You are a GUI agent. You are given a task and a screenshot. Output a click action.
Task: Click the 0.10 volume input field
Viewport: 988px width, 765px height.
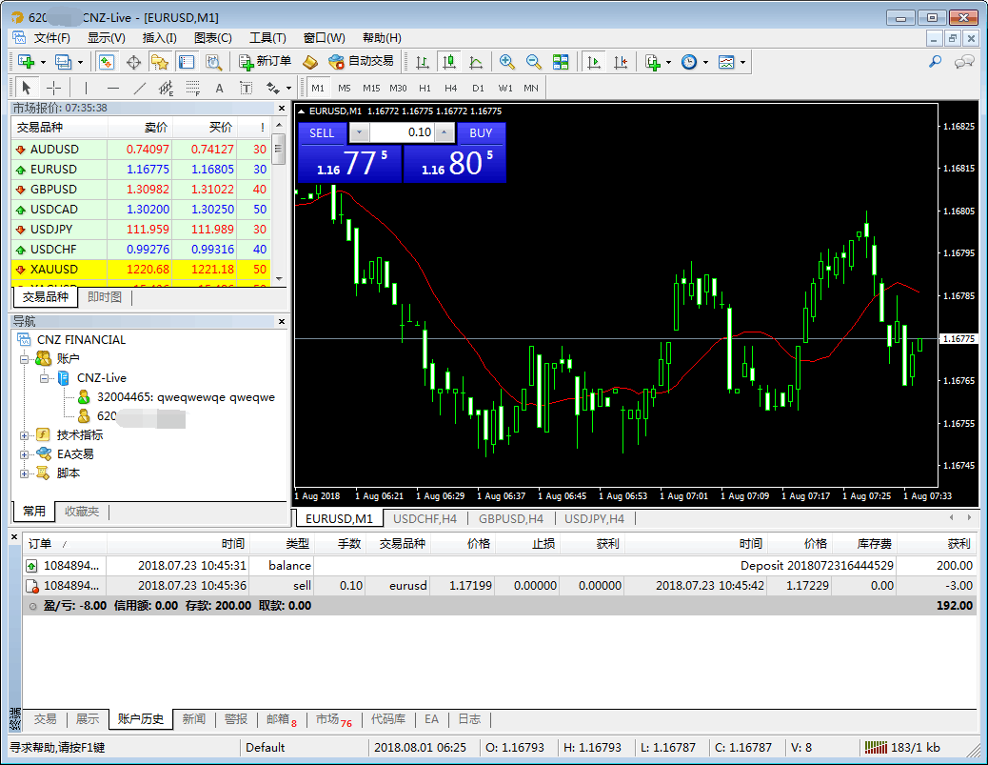coord(401,132)
